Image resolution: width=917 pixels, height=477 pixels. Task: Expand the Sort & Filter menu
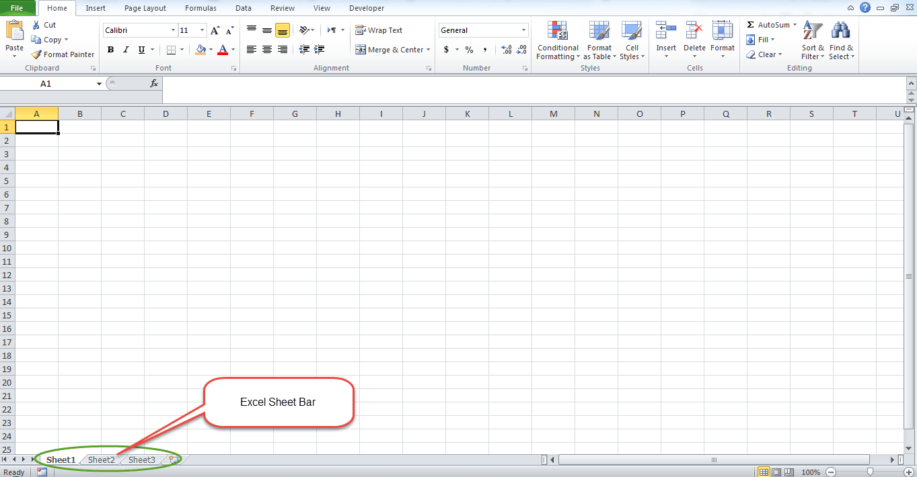pos(813,40)
